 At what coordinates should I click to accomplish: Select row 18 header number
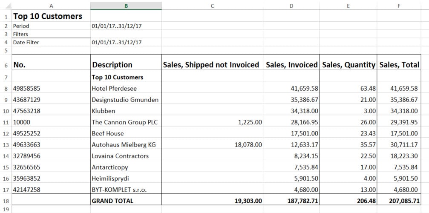coord(6,201)
